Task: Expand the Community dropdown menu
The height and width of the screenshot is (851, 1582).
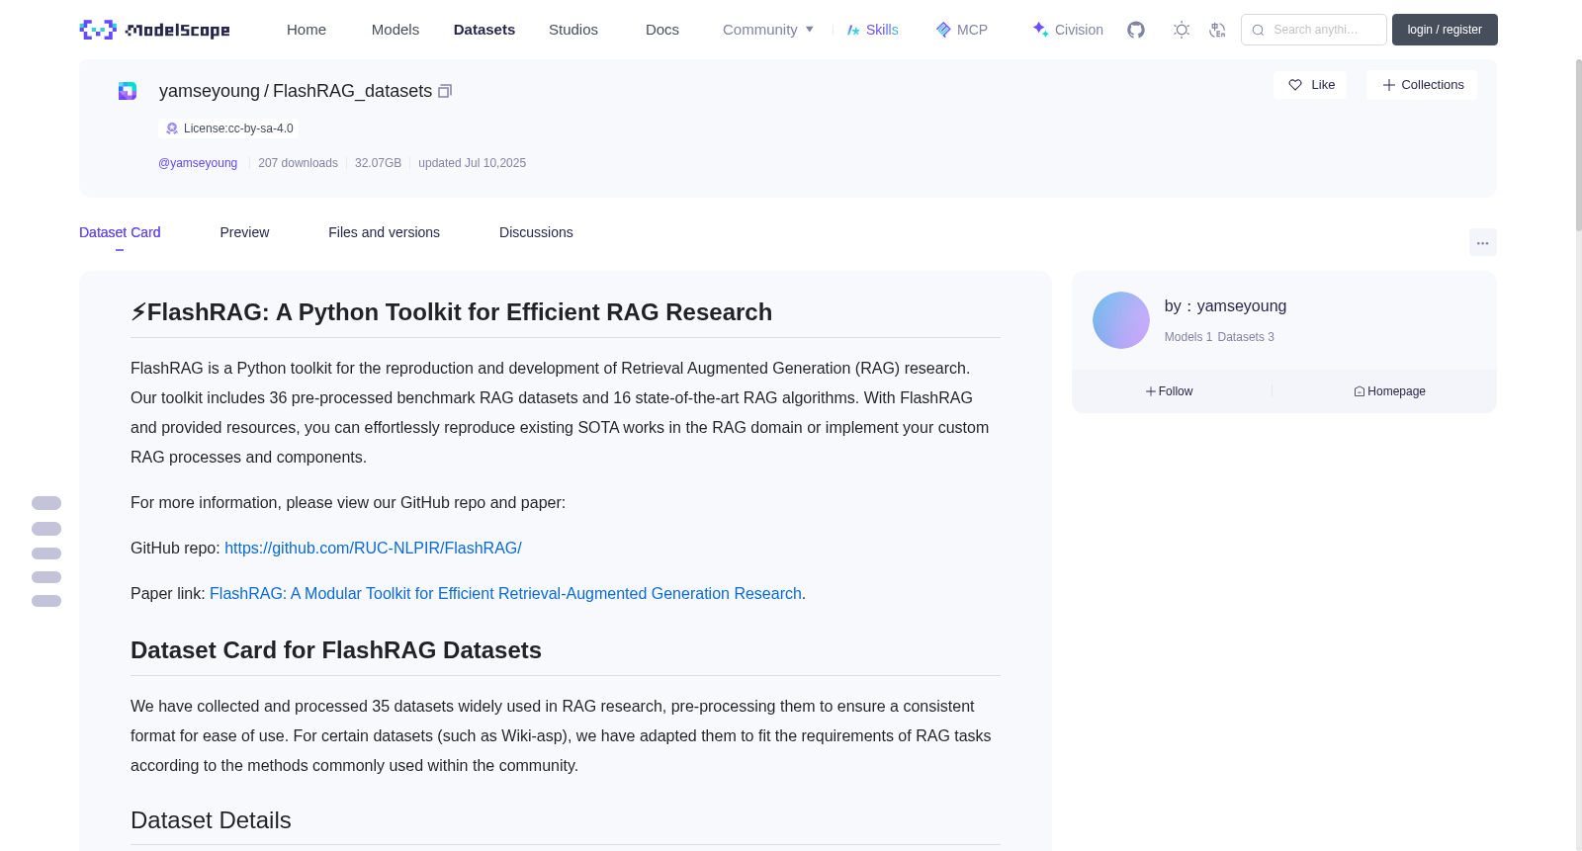Action: (768, 30)
